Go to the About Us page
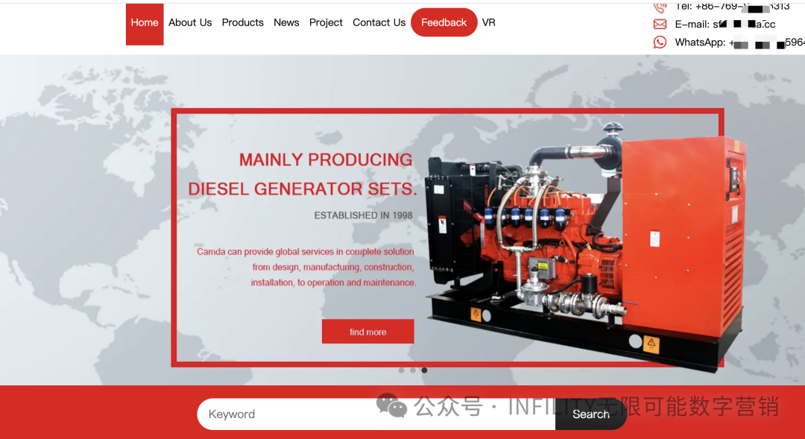This screenshot has width=805, height=439. (x=190, y=22)
